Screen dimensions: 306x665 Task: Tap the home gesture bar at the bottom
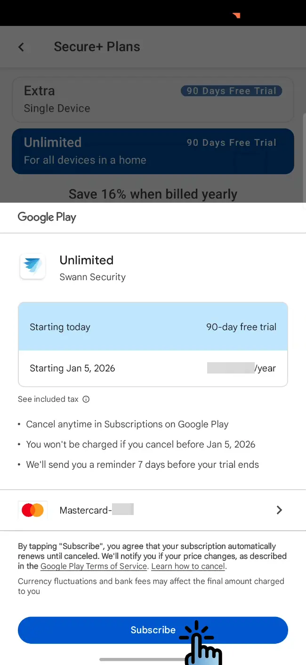141,659
